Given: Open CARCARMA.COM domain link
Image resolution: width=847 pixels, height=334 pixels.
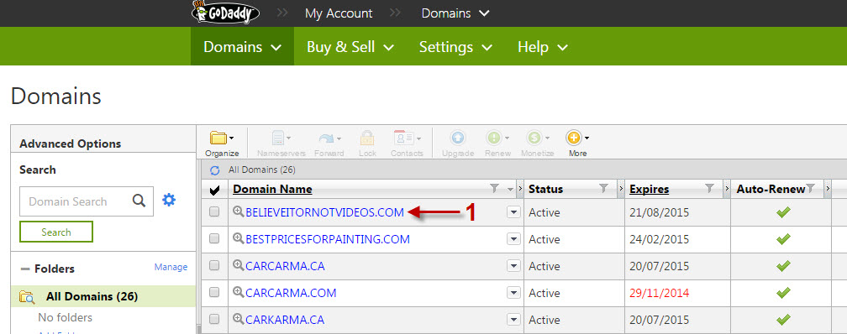Looking at the screenshot, I should coord(291,293).
